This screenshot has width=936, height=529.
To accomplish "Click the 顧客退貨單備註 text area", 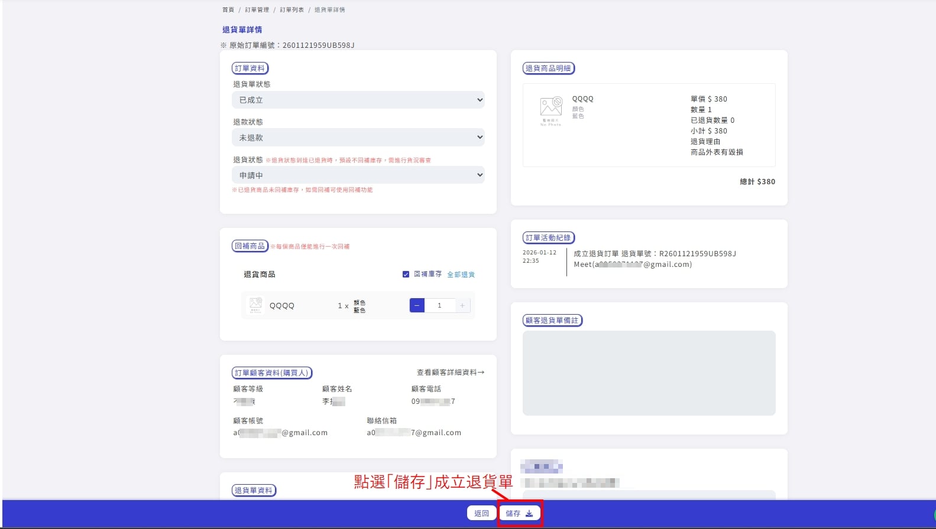I will tap(649, 373).
